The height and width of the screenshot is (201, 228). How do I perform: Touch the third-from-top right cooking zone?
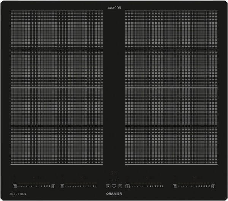tap(171, 107)
